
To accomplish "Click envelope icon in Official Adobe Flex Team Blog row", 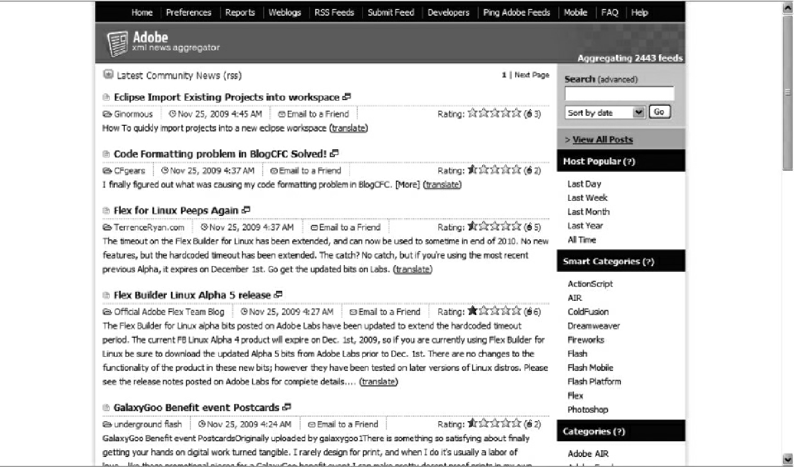I will point(353,312).
